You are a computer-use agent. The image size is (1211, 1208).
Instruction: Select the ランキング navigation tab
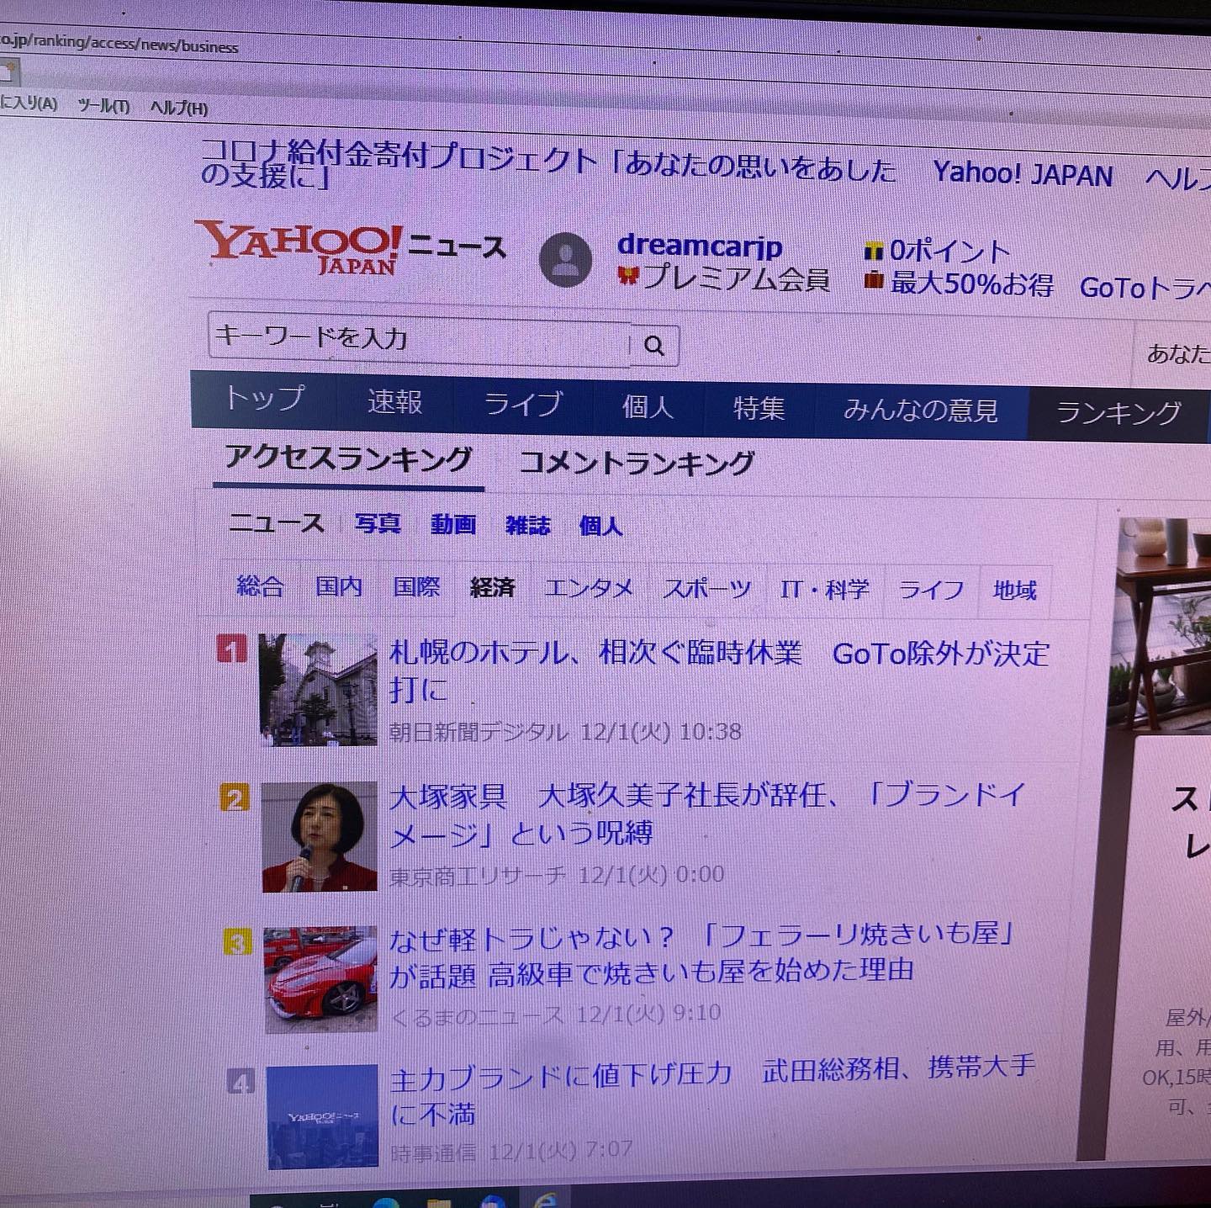pyautogui.click(x=1118, y=413)
